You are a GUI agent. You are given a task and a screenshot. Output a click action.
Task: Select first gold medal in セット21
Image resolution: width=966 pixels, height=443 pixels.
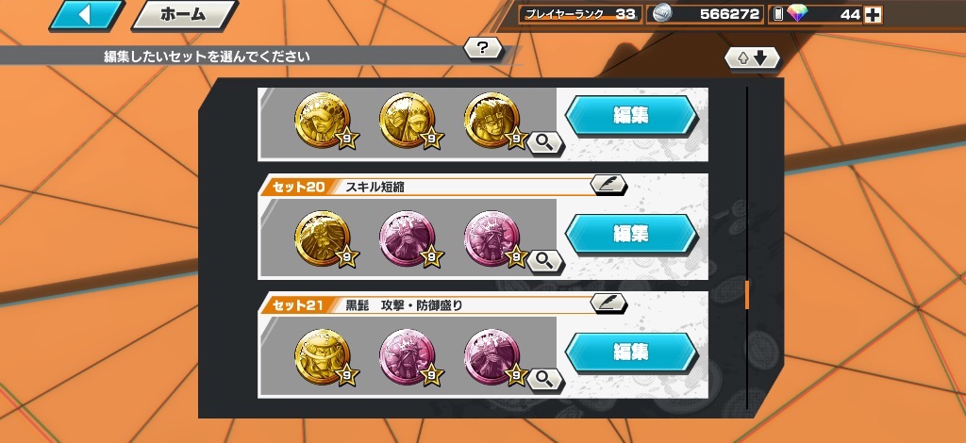[x=323, y=357]
